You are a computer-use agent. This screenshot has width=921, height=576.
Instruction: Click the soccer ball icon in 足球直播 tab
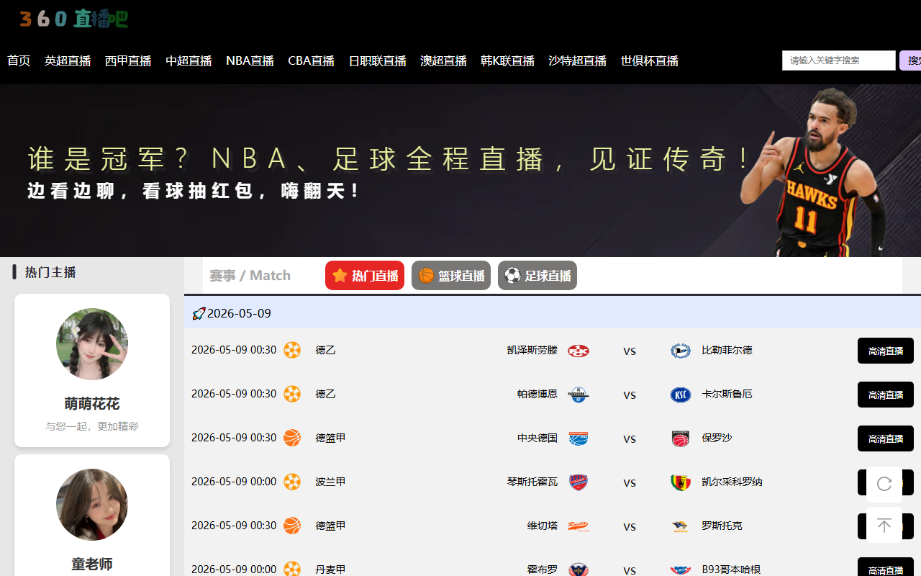coord(512,275)
